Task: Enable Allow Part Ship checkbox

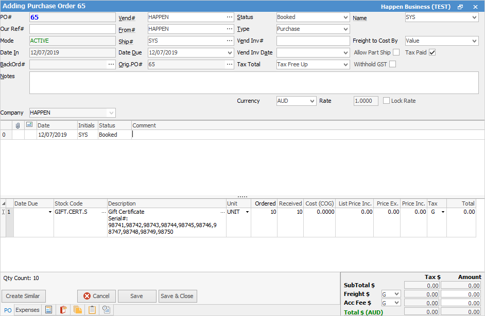Action: click(x=396, y=52)
